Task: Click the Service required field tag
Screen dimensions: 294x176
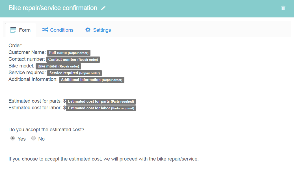Action: click(74, 73)
